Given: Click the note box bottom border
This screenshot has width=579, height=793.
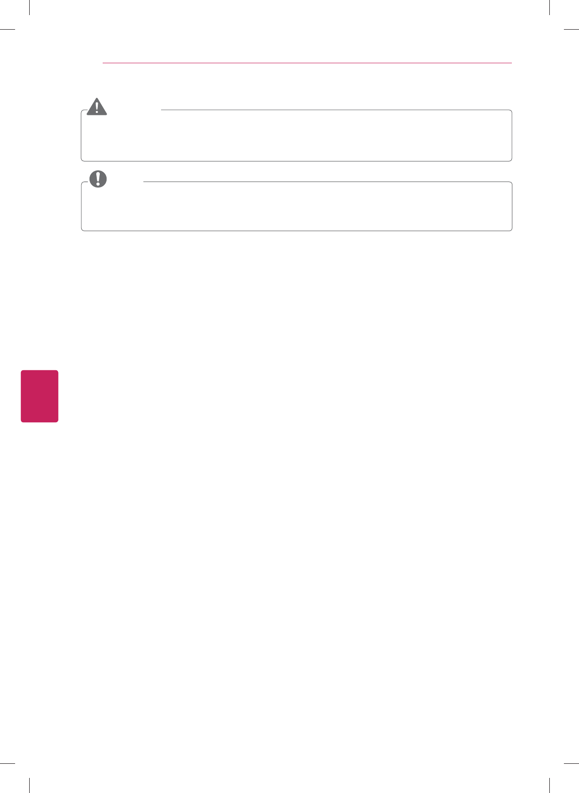Looking at the screenshot, I should tap(296, 231).
